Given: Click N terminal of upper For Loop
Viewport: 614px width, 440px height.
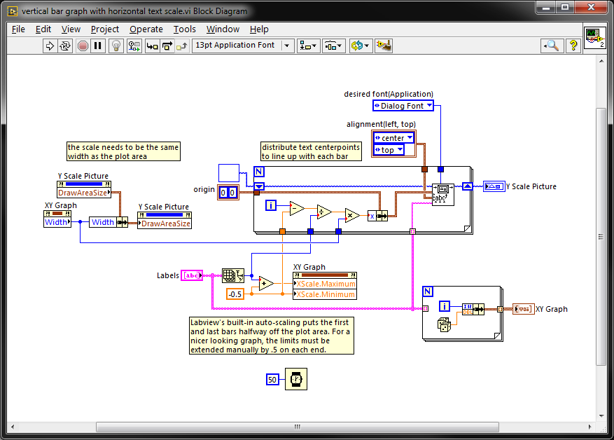Looking at the screenshot, I should pos(259,172).
